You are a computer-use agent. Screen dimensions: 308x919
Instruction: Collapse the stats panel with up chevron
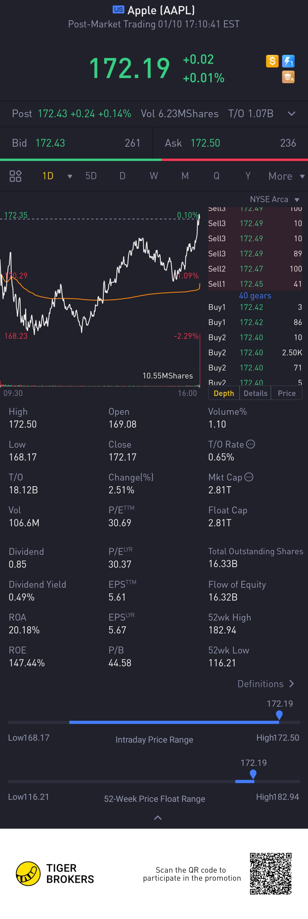[x=158, y=818]
